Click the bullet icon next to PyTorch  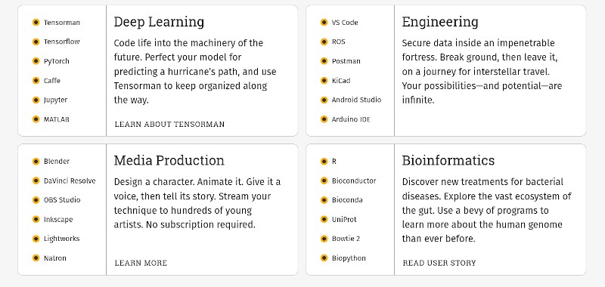coord(36,61)
